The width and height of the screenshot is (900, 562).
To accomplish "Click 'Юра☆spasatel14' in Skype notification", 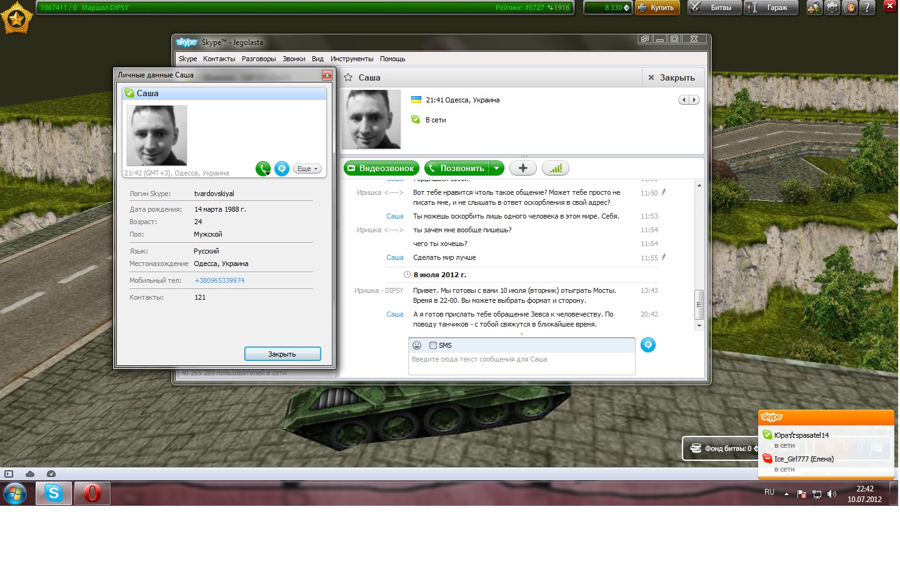I will (x=801, y=435).
